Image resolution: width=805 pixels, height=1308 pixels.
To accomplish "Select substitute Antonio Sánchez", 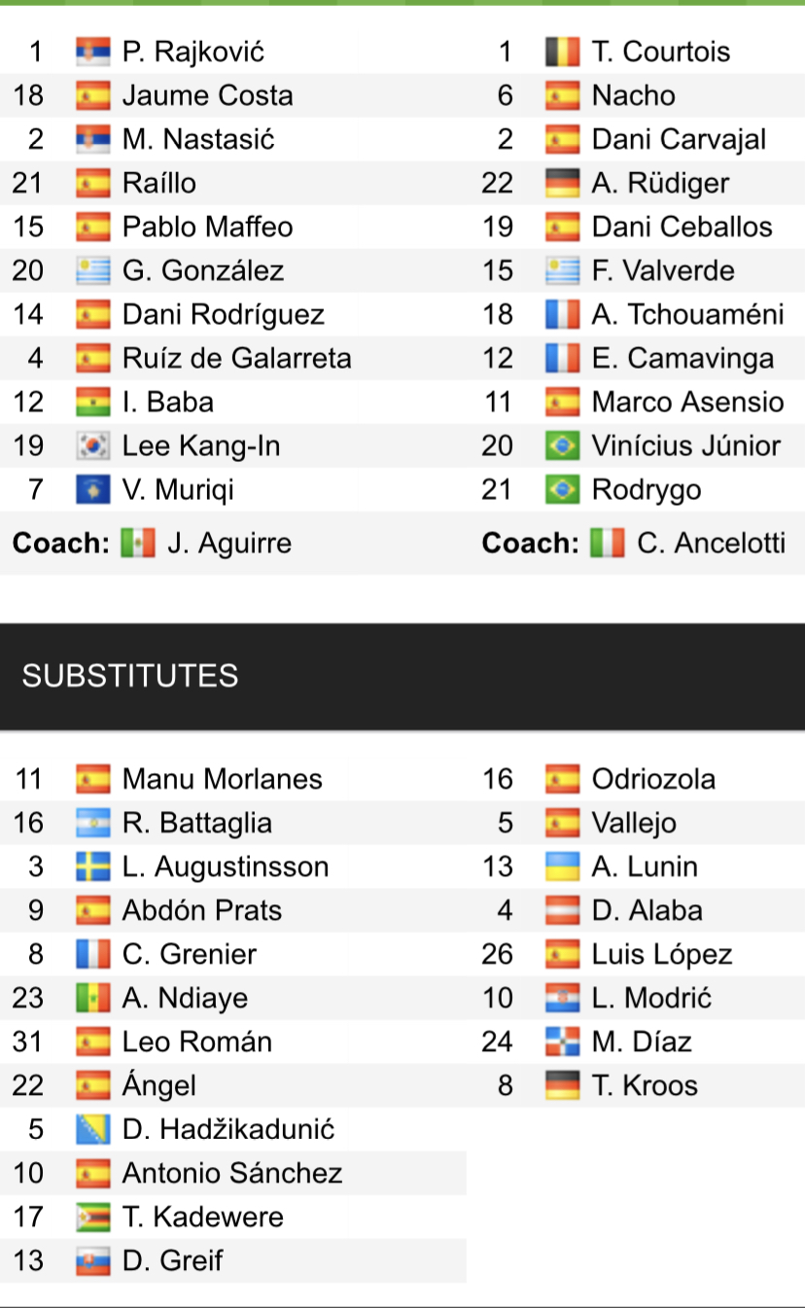I will click(232, 1173).
